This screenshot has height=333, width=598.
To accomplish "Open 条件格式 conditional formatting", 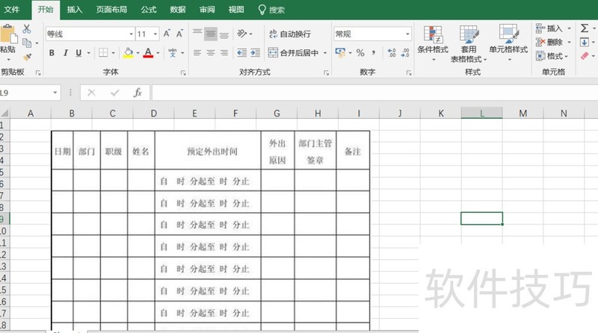I will (x=433, y=43).
